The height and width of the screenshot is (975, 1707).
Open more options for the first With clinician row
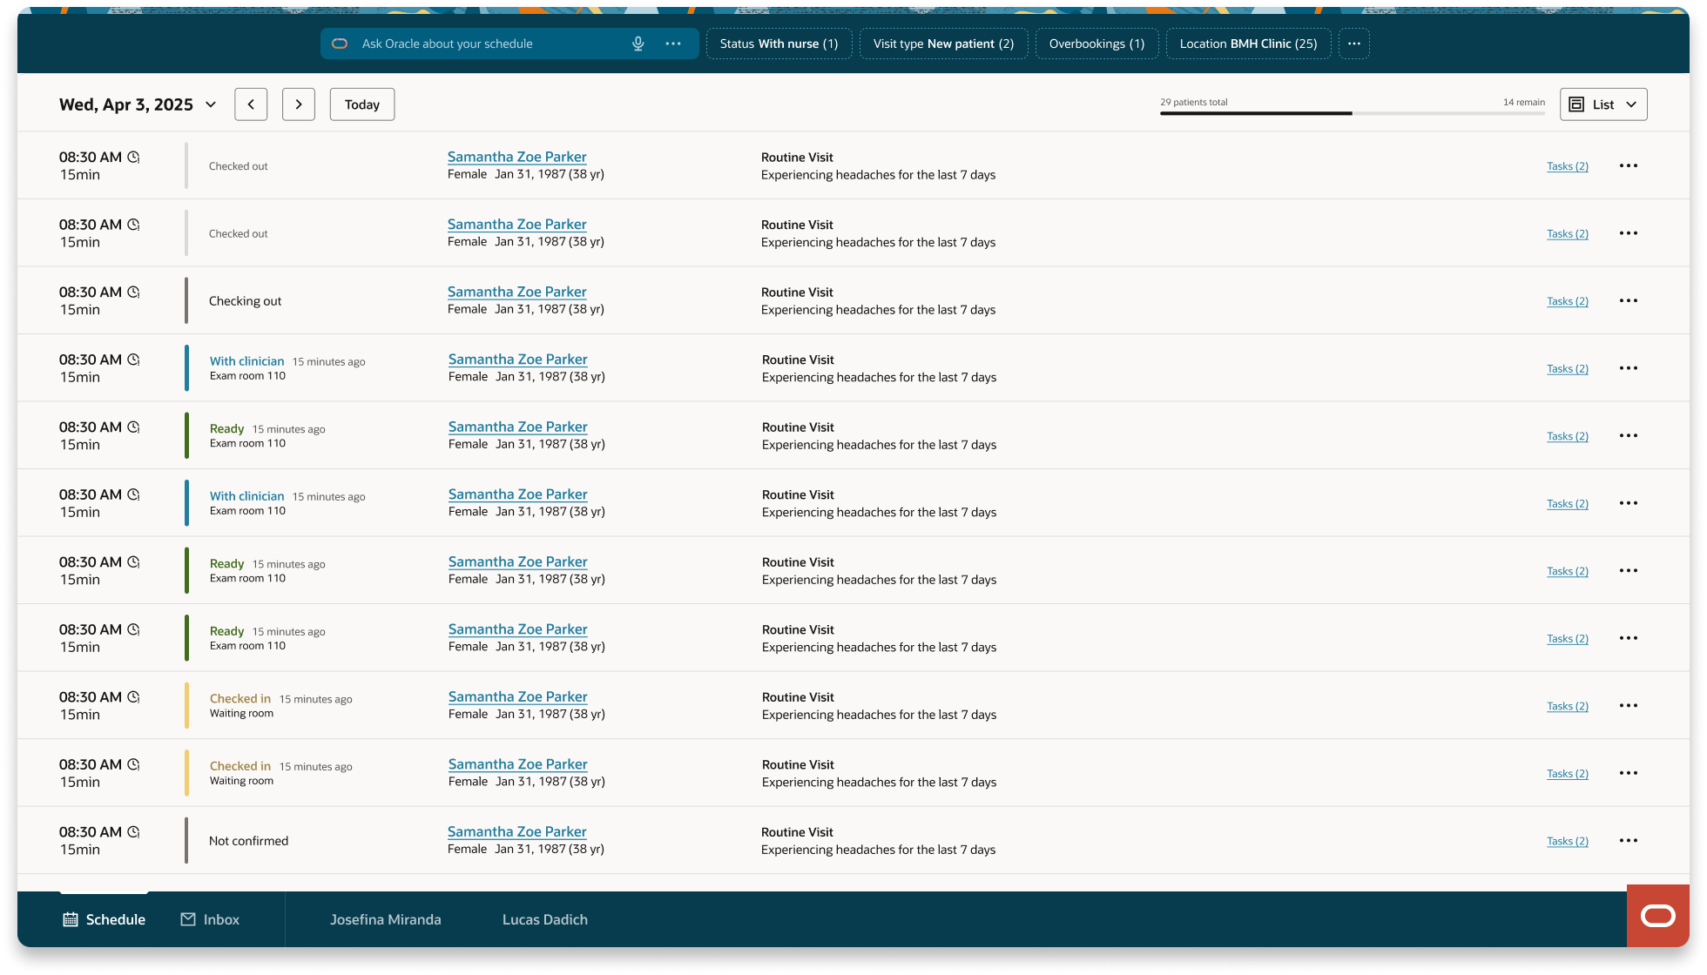click(x=1629, y=368)
